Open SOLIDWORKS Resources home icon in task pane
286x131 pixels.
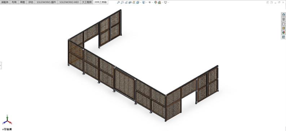point(283,15)
